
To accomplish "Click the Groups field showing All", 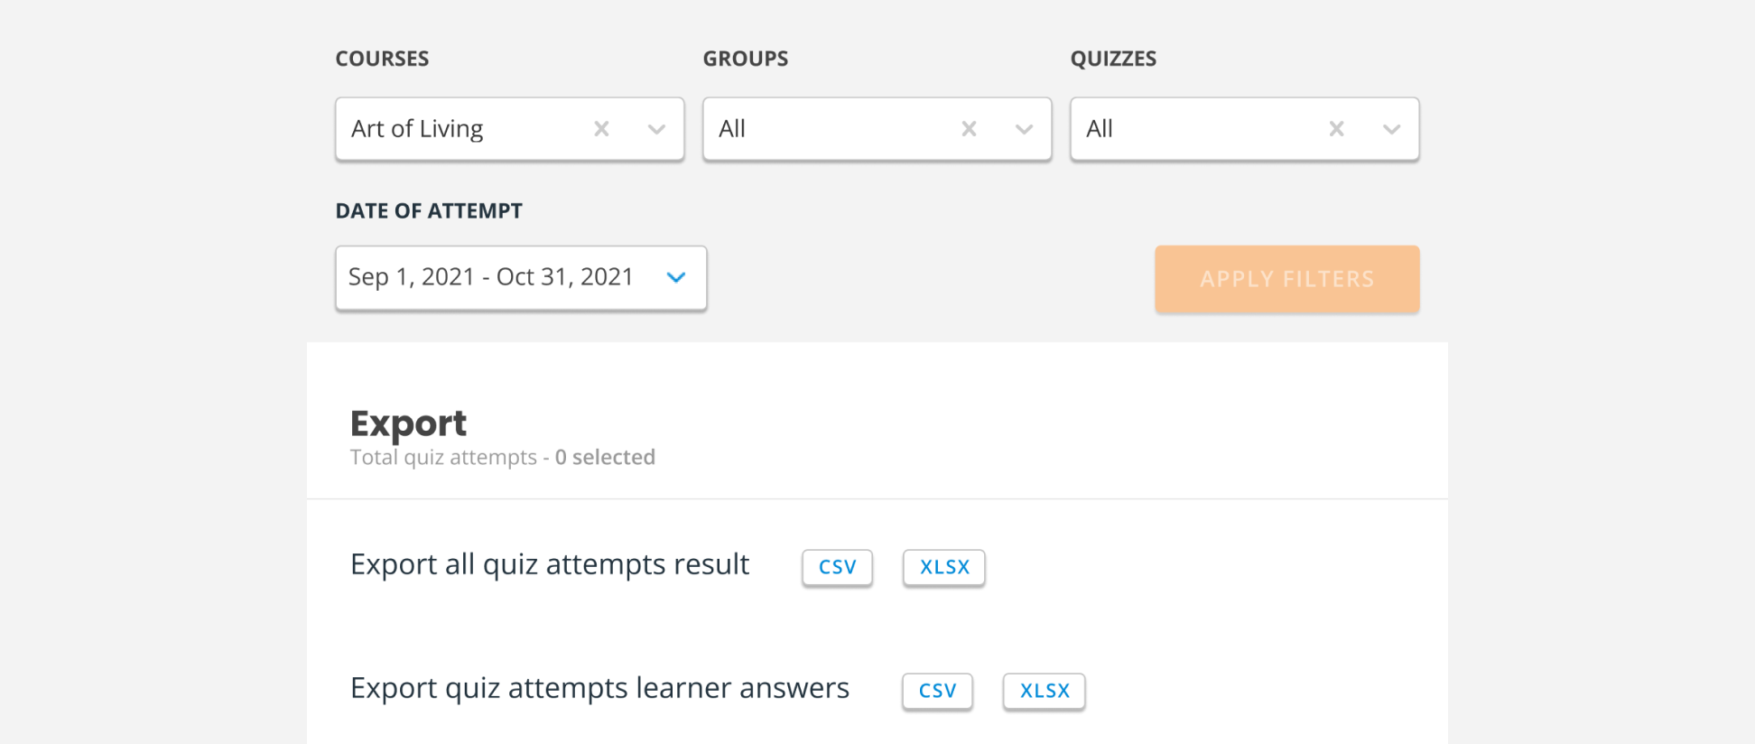I will [x=822, y=129].
